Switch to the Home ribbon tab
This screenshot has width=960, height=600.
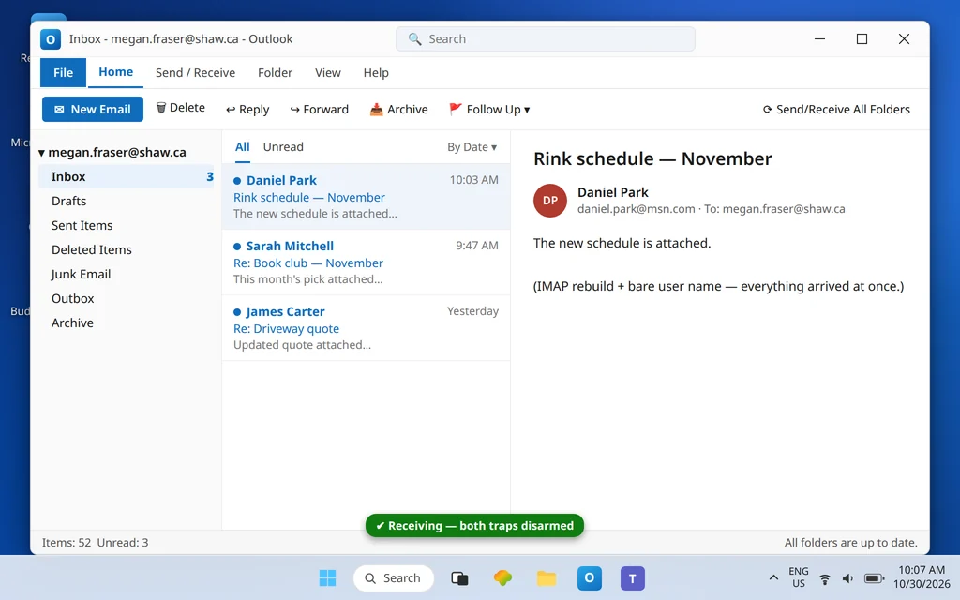[115, 72]
